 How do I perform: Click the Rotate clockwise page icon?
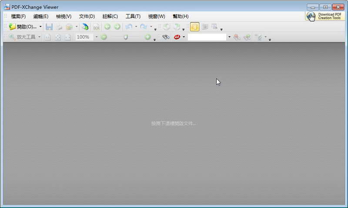point(177,27)
